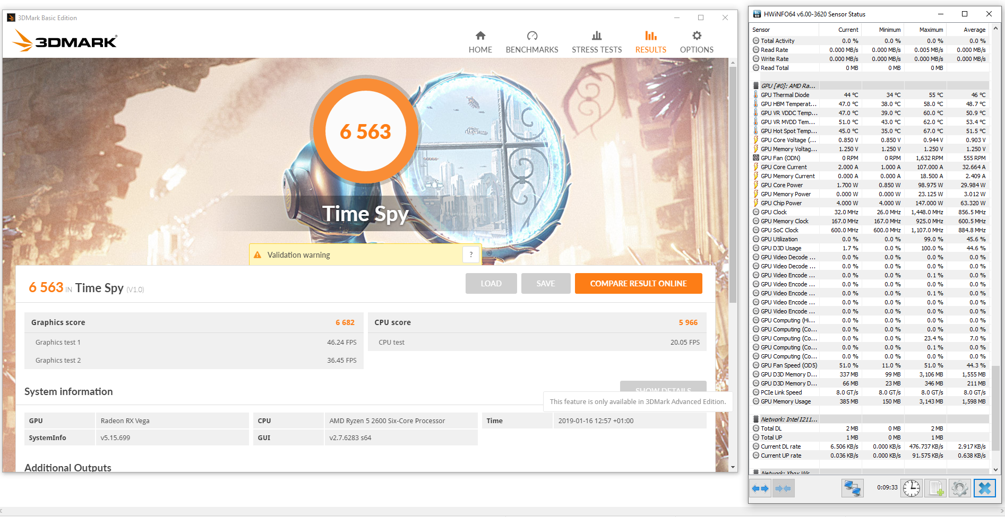Click the SHOW DETAILS button under System information

coord(663,387)
